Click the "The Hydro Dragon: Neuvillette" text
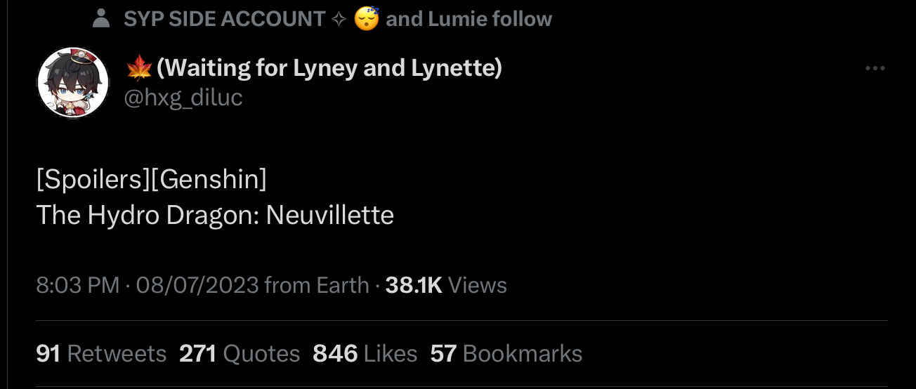This screenshot has width=916, height=389. coord(214,215)
